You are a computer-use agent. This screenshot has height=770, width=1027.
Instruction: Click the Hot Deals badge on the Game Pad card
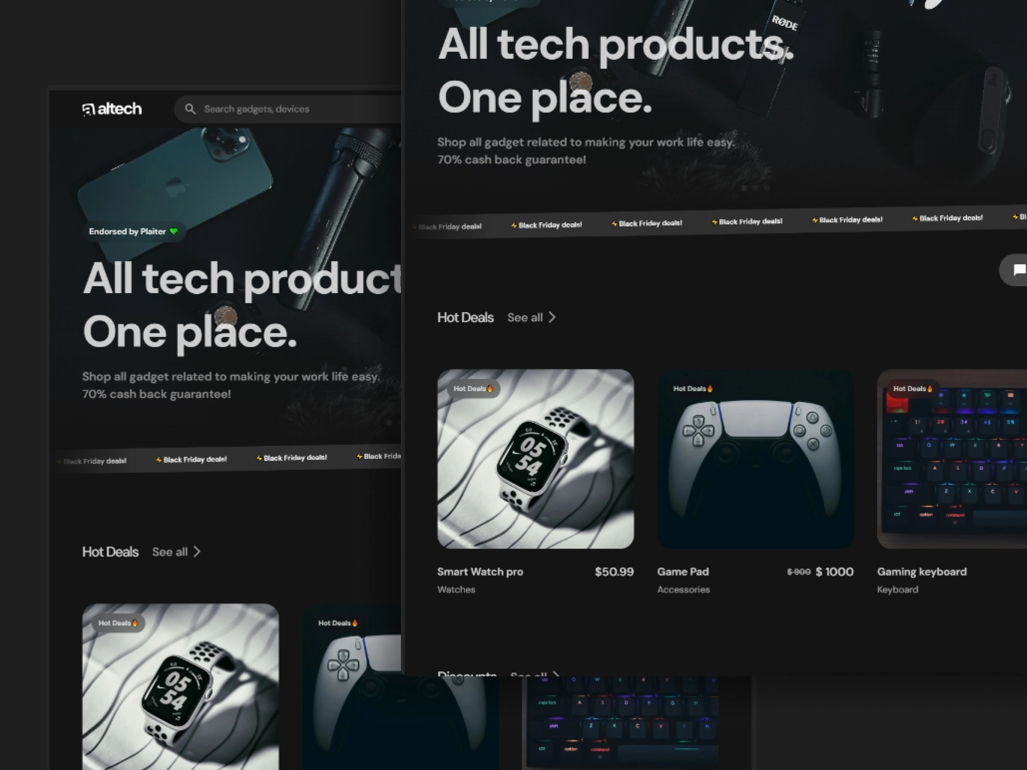click(x=693, y=388)
